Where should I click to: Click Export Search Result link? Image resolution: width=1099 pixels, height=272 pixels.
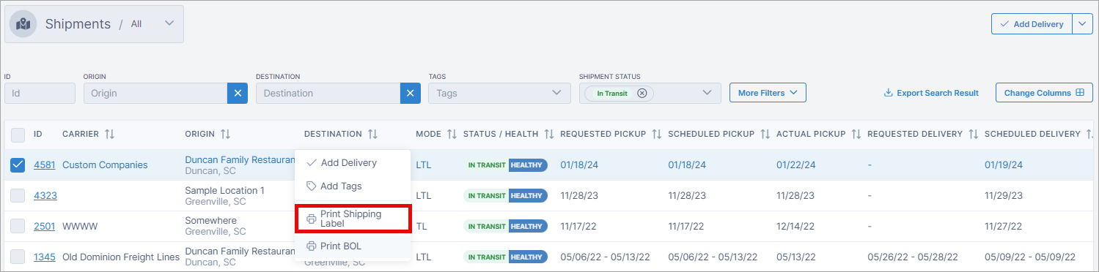pos(931,93)
